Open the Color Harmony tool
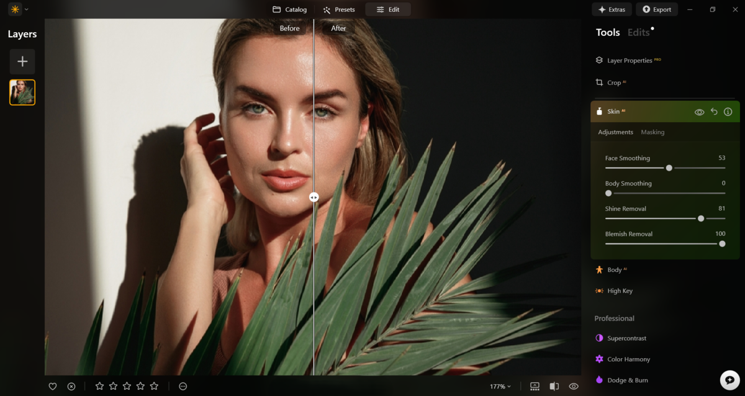 coord(629,359)
